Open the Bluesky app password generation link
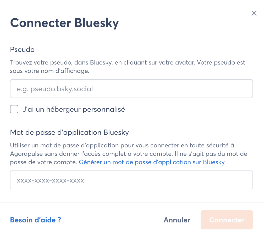 pyautogui.click(x=152, y=162)
